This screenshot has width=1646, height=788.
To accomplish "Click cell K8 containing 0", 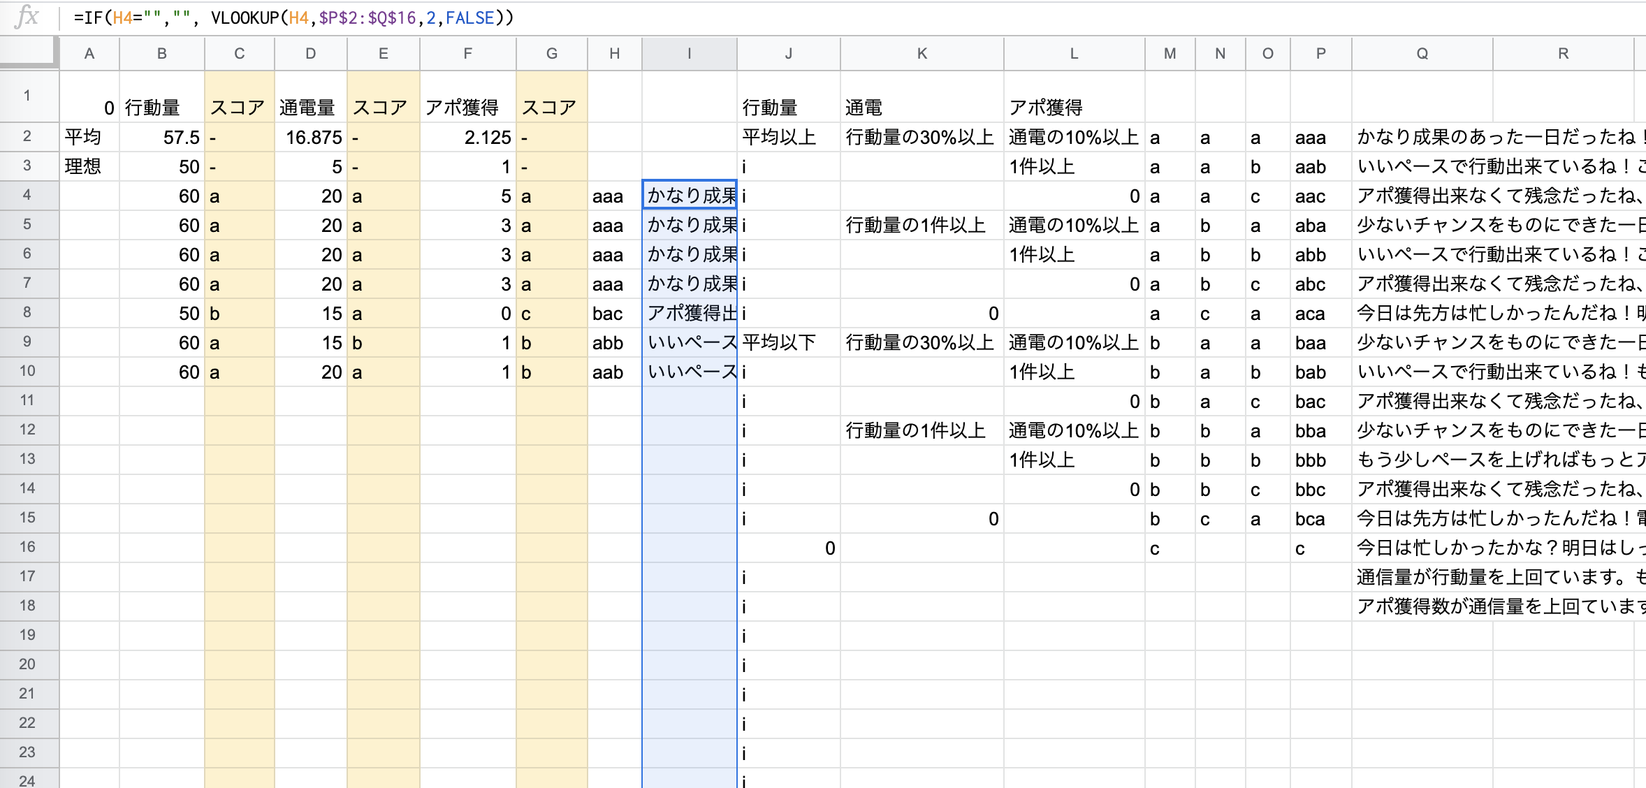I will click(x=922, y=313).
